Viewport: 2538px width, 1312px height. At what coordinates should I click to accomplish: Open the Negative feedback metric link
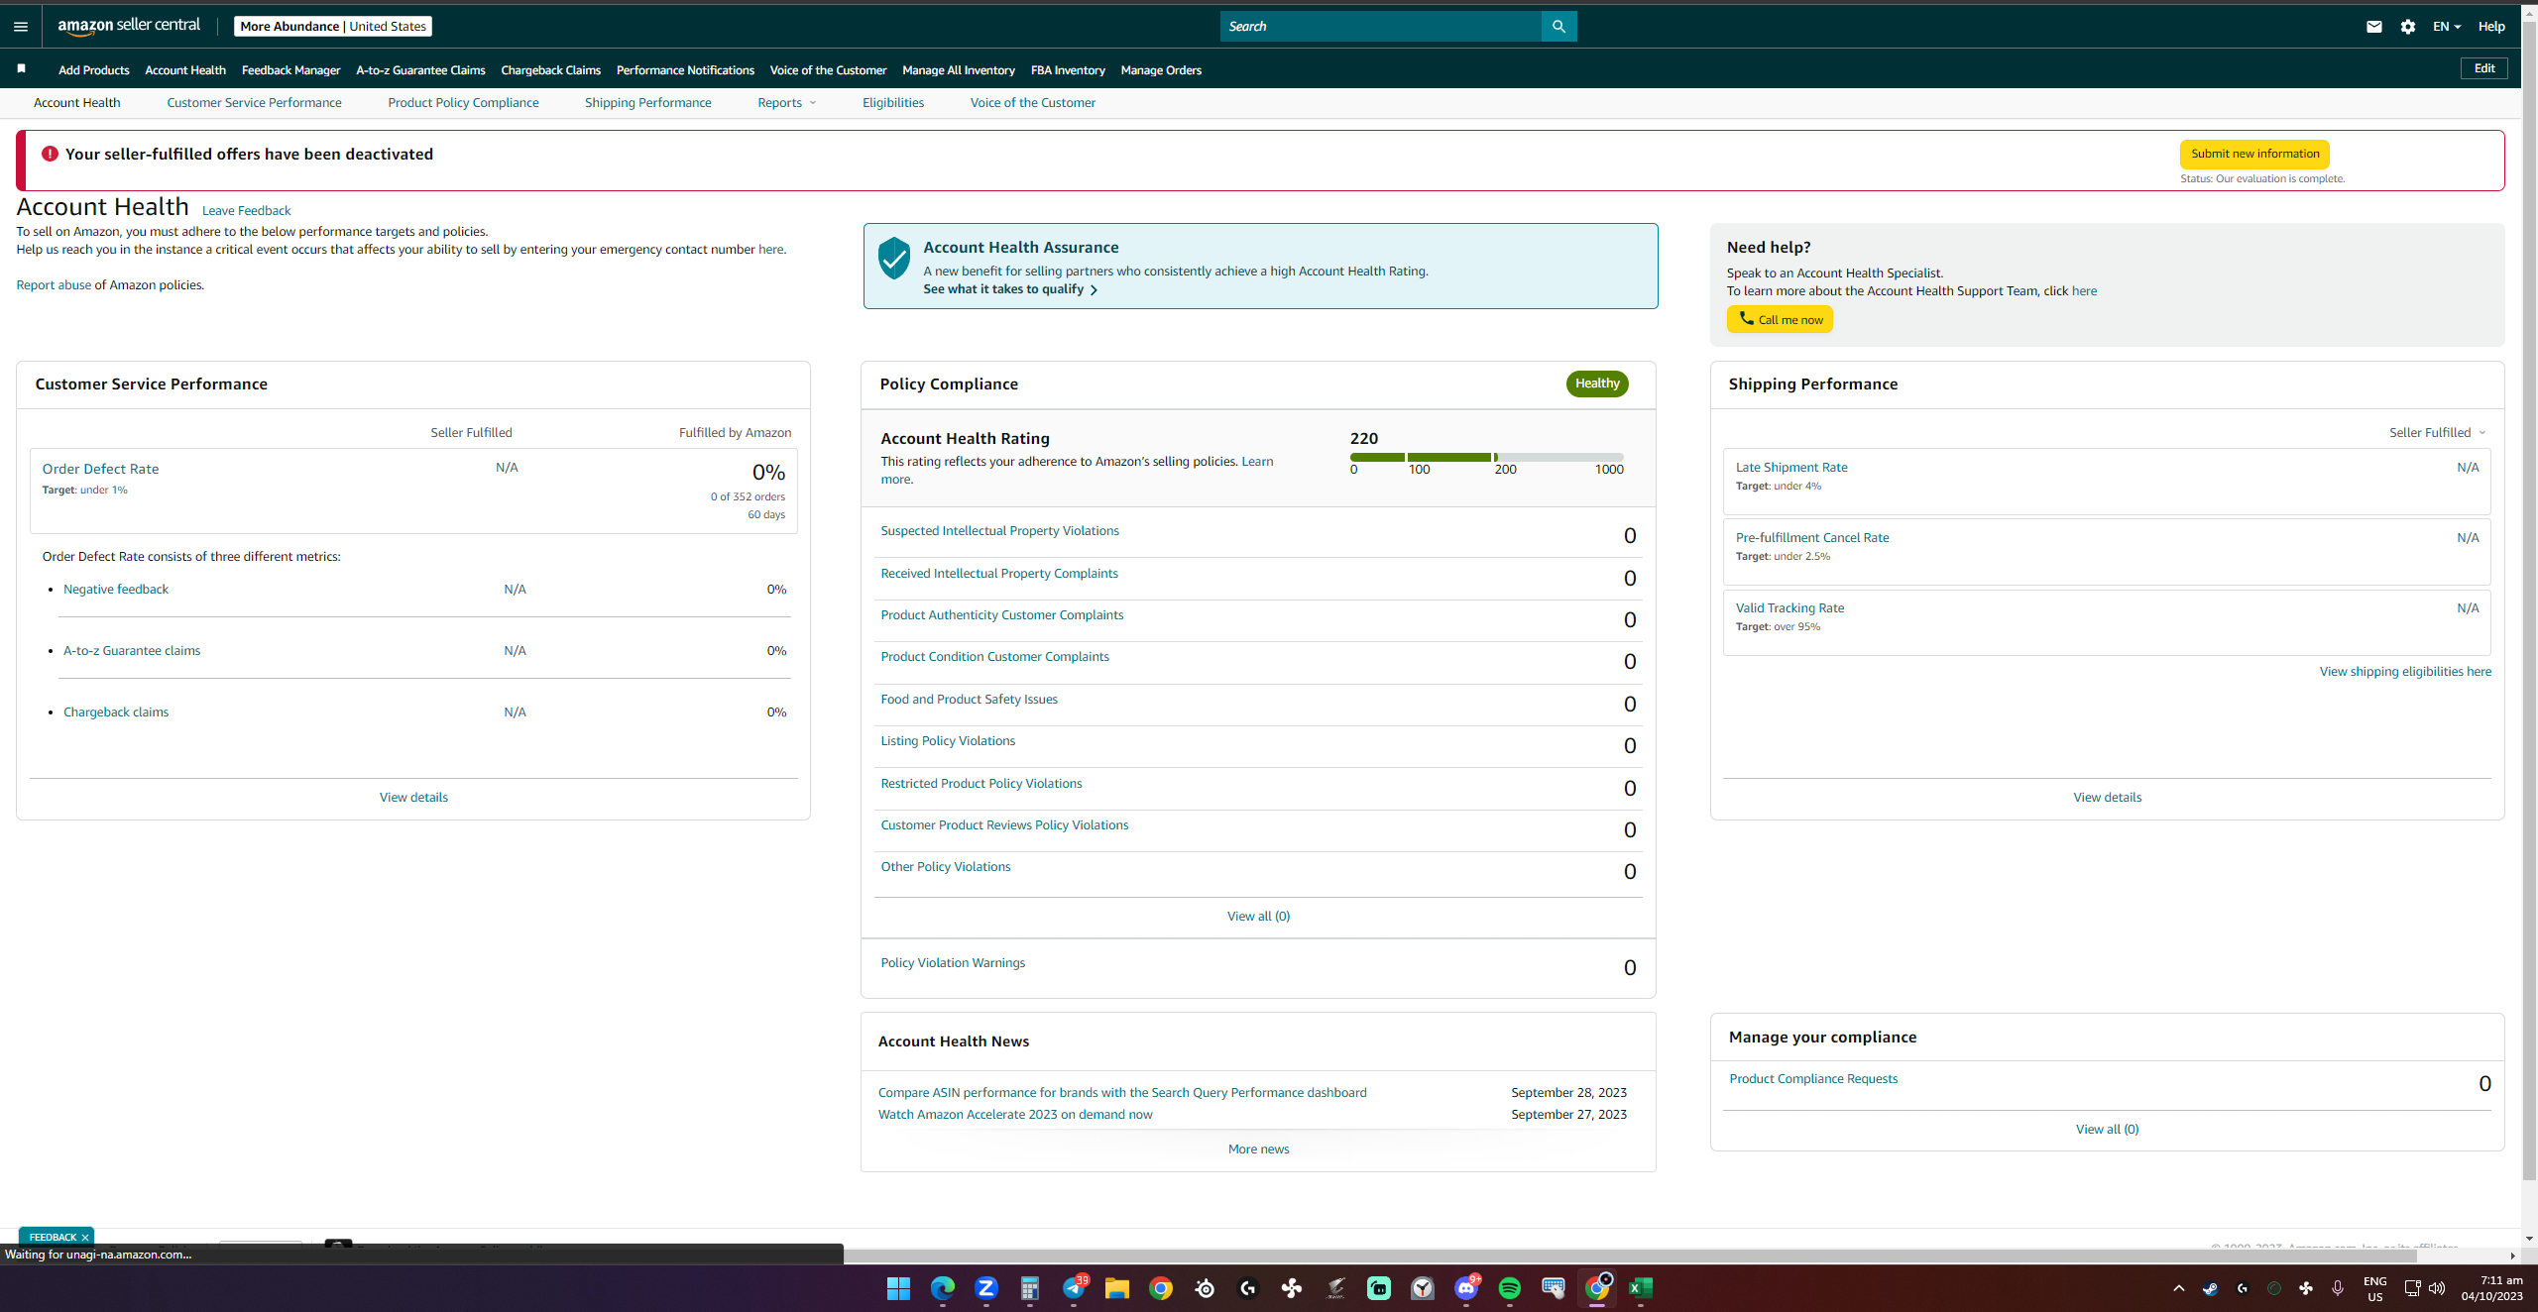[x=116, y=590]
